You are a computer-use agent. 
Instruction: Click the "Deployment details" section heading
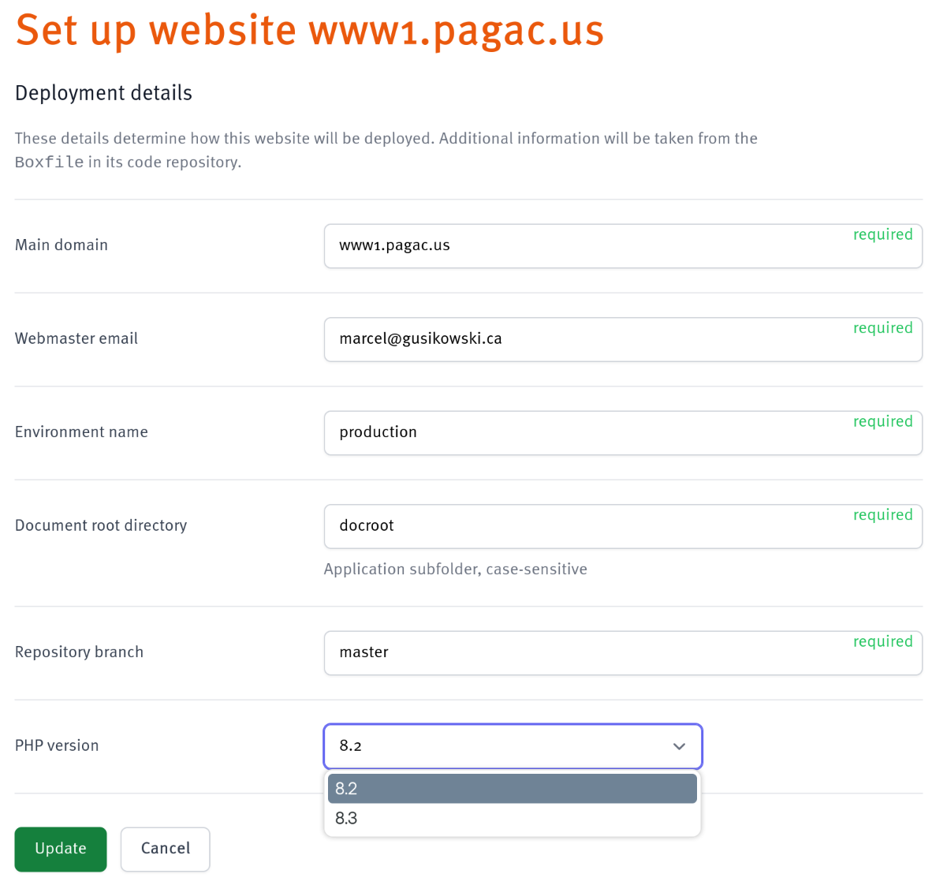tap(103, 93)
